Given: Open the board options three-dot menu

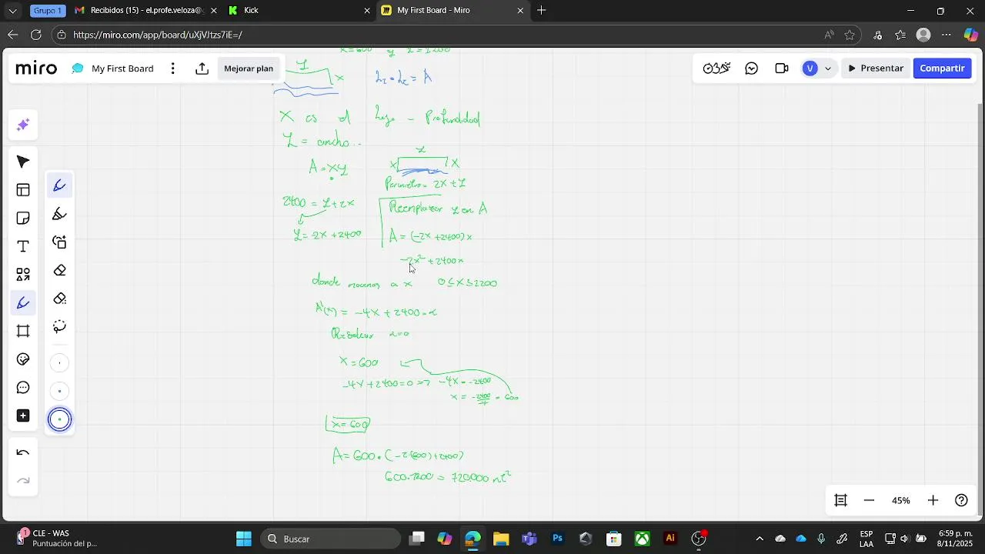Looking at the screenshot, I should (173, 68).
